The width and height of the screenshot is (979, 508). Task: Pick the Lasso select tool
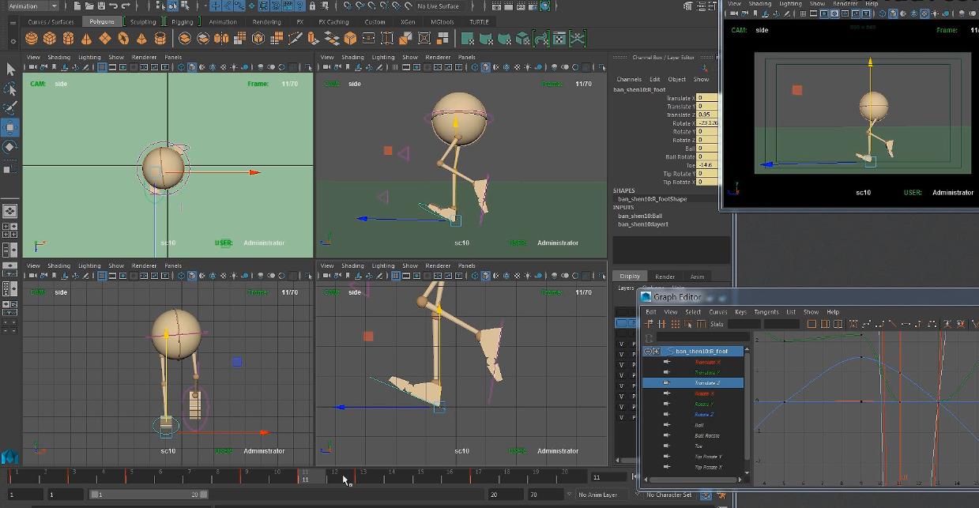(x=10, y=89)
